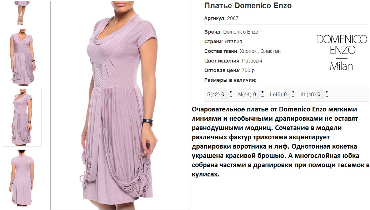Image resolution: width=370 pixels, height=210 pixels.
Task: Decrease L(46) quantity with minus icon
Action: [x=293, y=97]
